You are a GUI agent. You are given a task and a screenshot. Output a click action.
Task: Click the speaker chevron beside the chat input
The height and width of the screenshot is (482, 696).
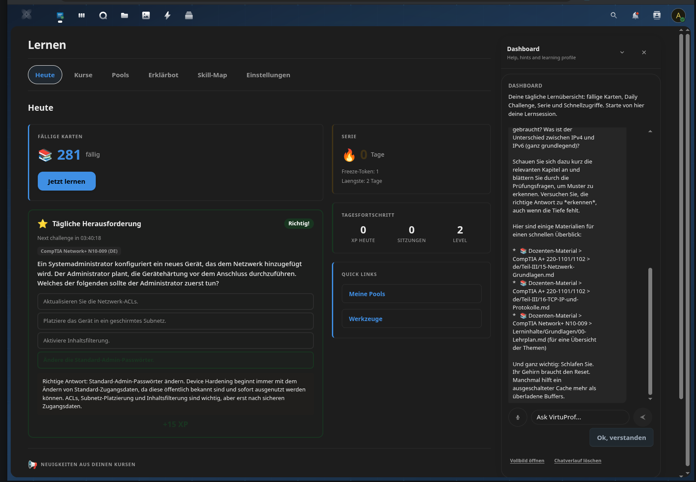click(643, 417)
